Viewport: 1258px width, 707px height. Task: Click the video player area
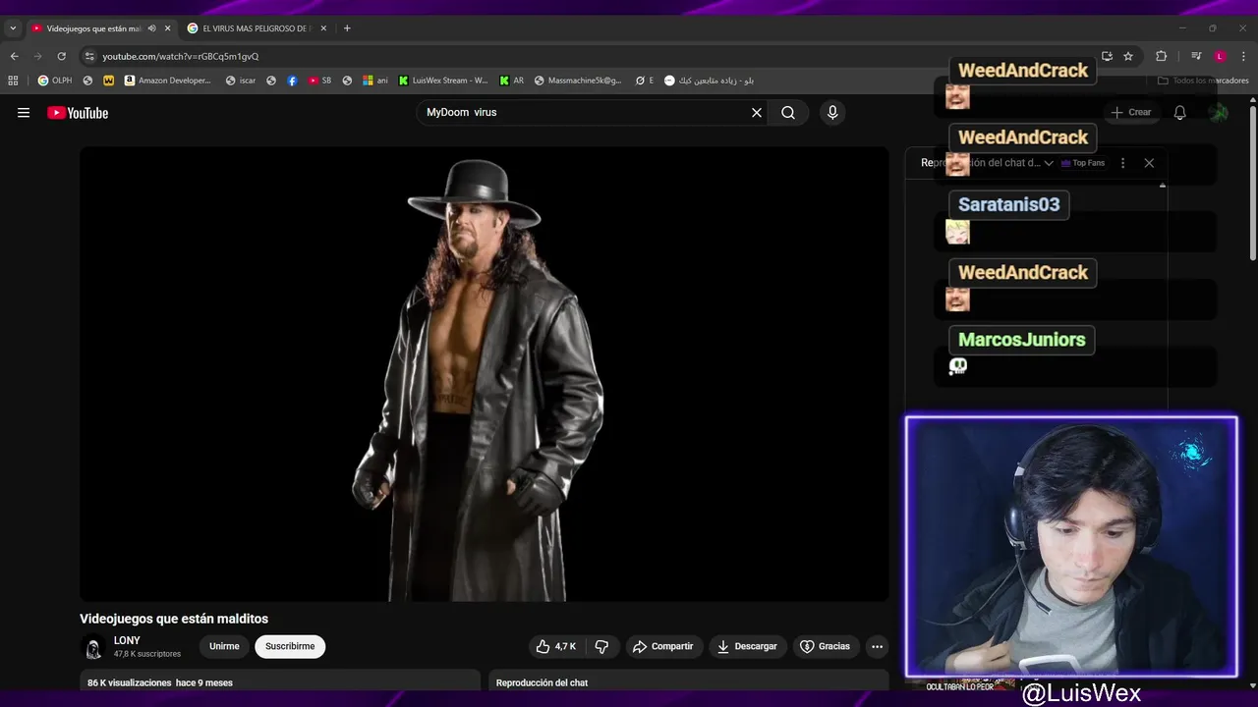(484, 374)
